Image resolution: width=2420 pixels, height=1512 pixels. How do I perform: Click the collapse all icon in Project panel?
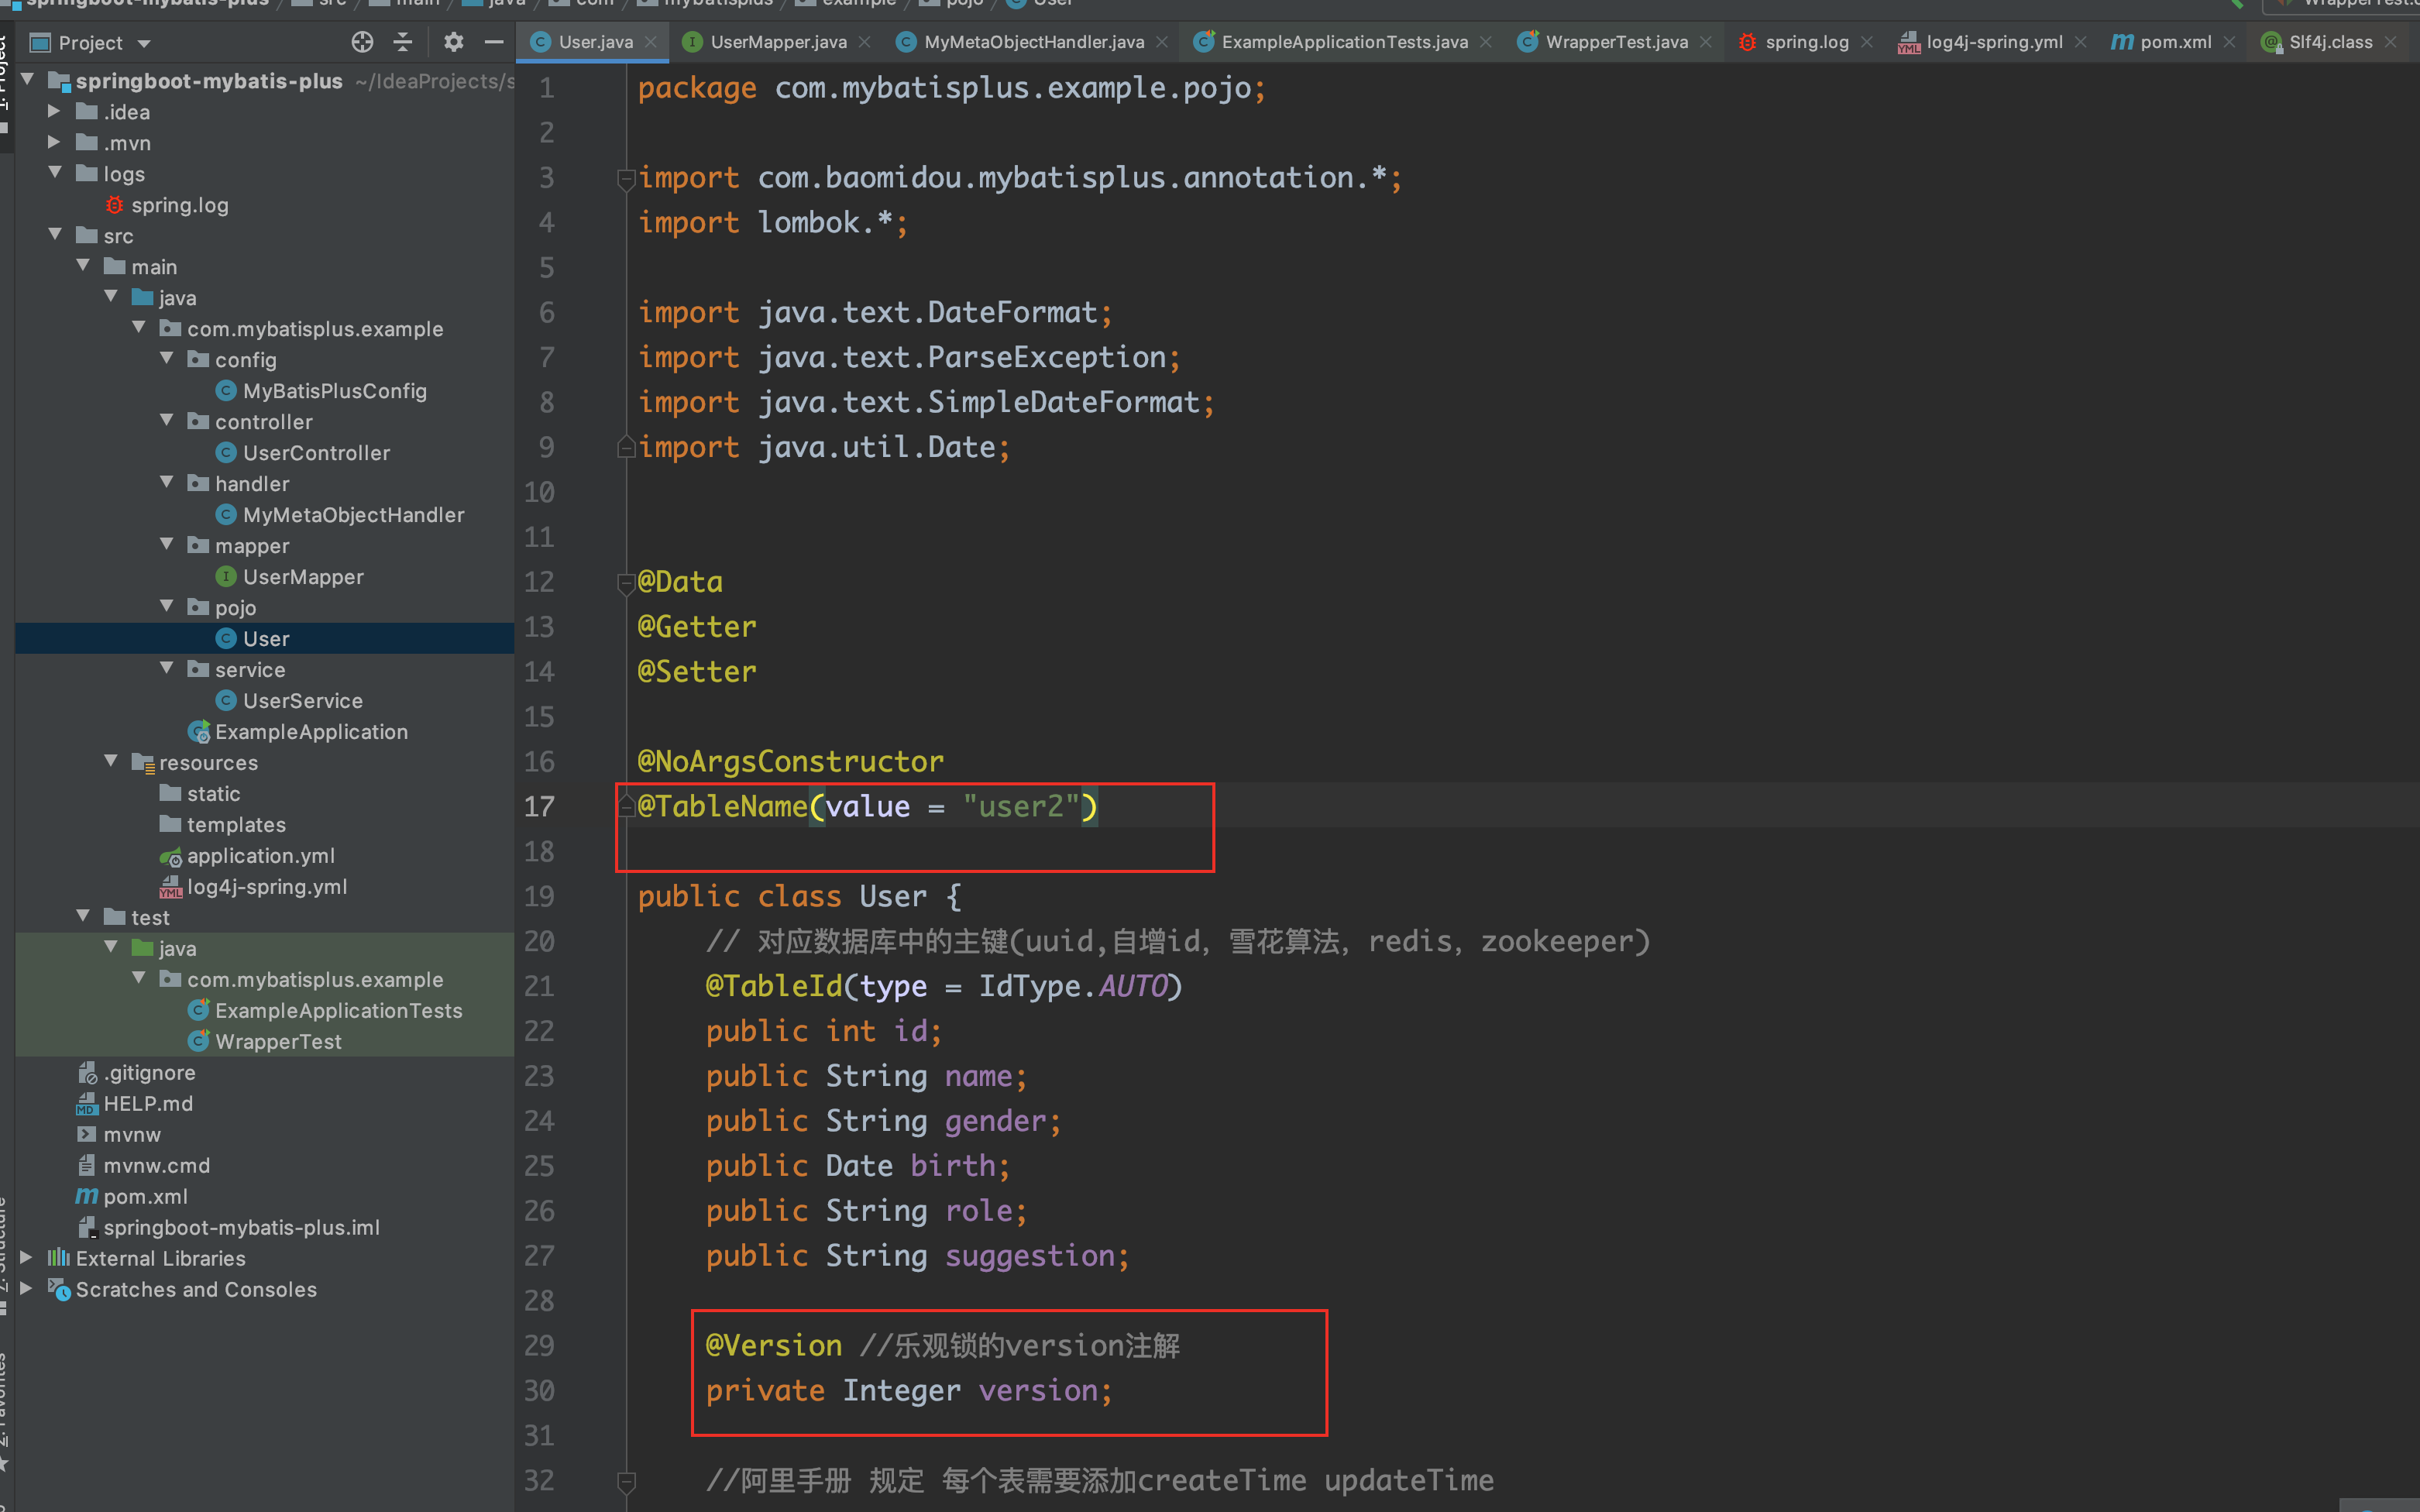pyautogui.click(x=403, y=42)
